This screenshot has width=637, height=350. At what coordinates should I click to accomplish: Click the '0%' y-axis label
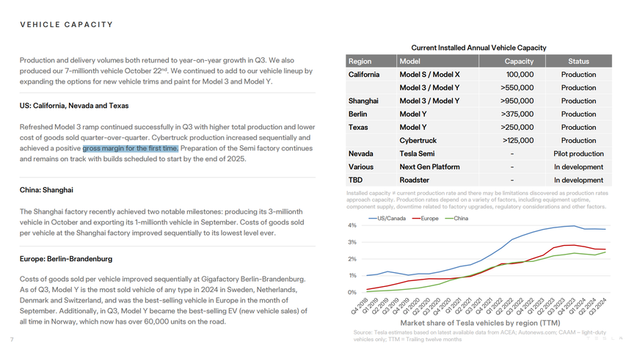coord(352,292)
